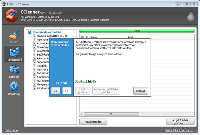Click Bezárás to close the dialog

click(141, 91)
